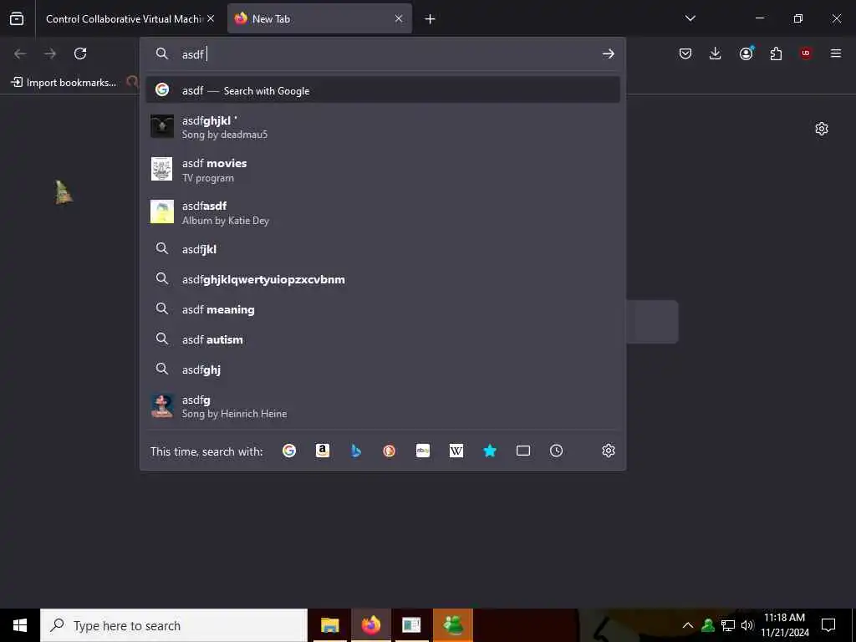856x642 pixels.
Task: Search open tabs with the tab icon
Action: coord(523,451)
